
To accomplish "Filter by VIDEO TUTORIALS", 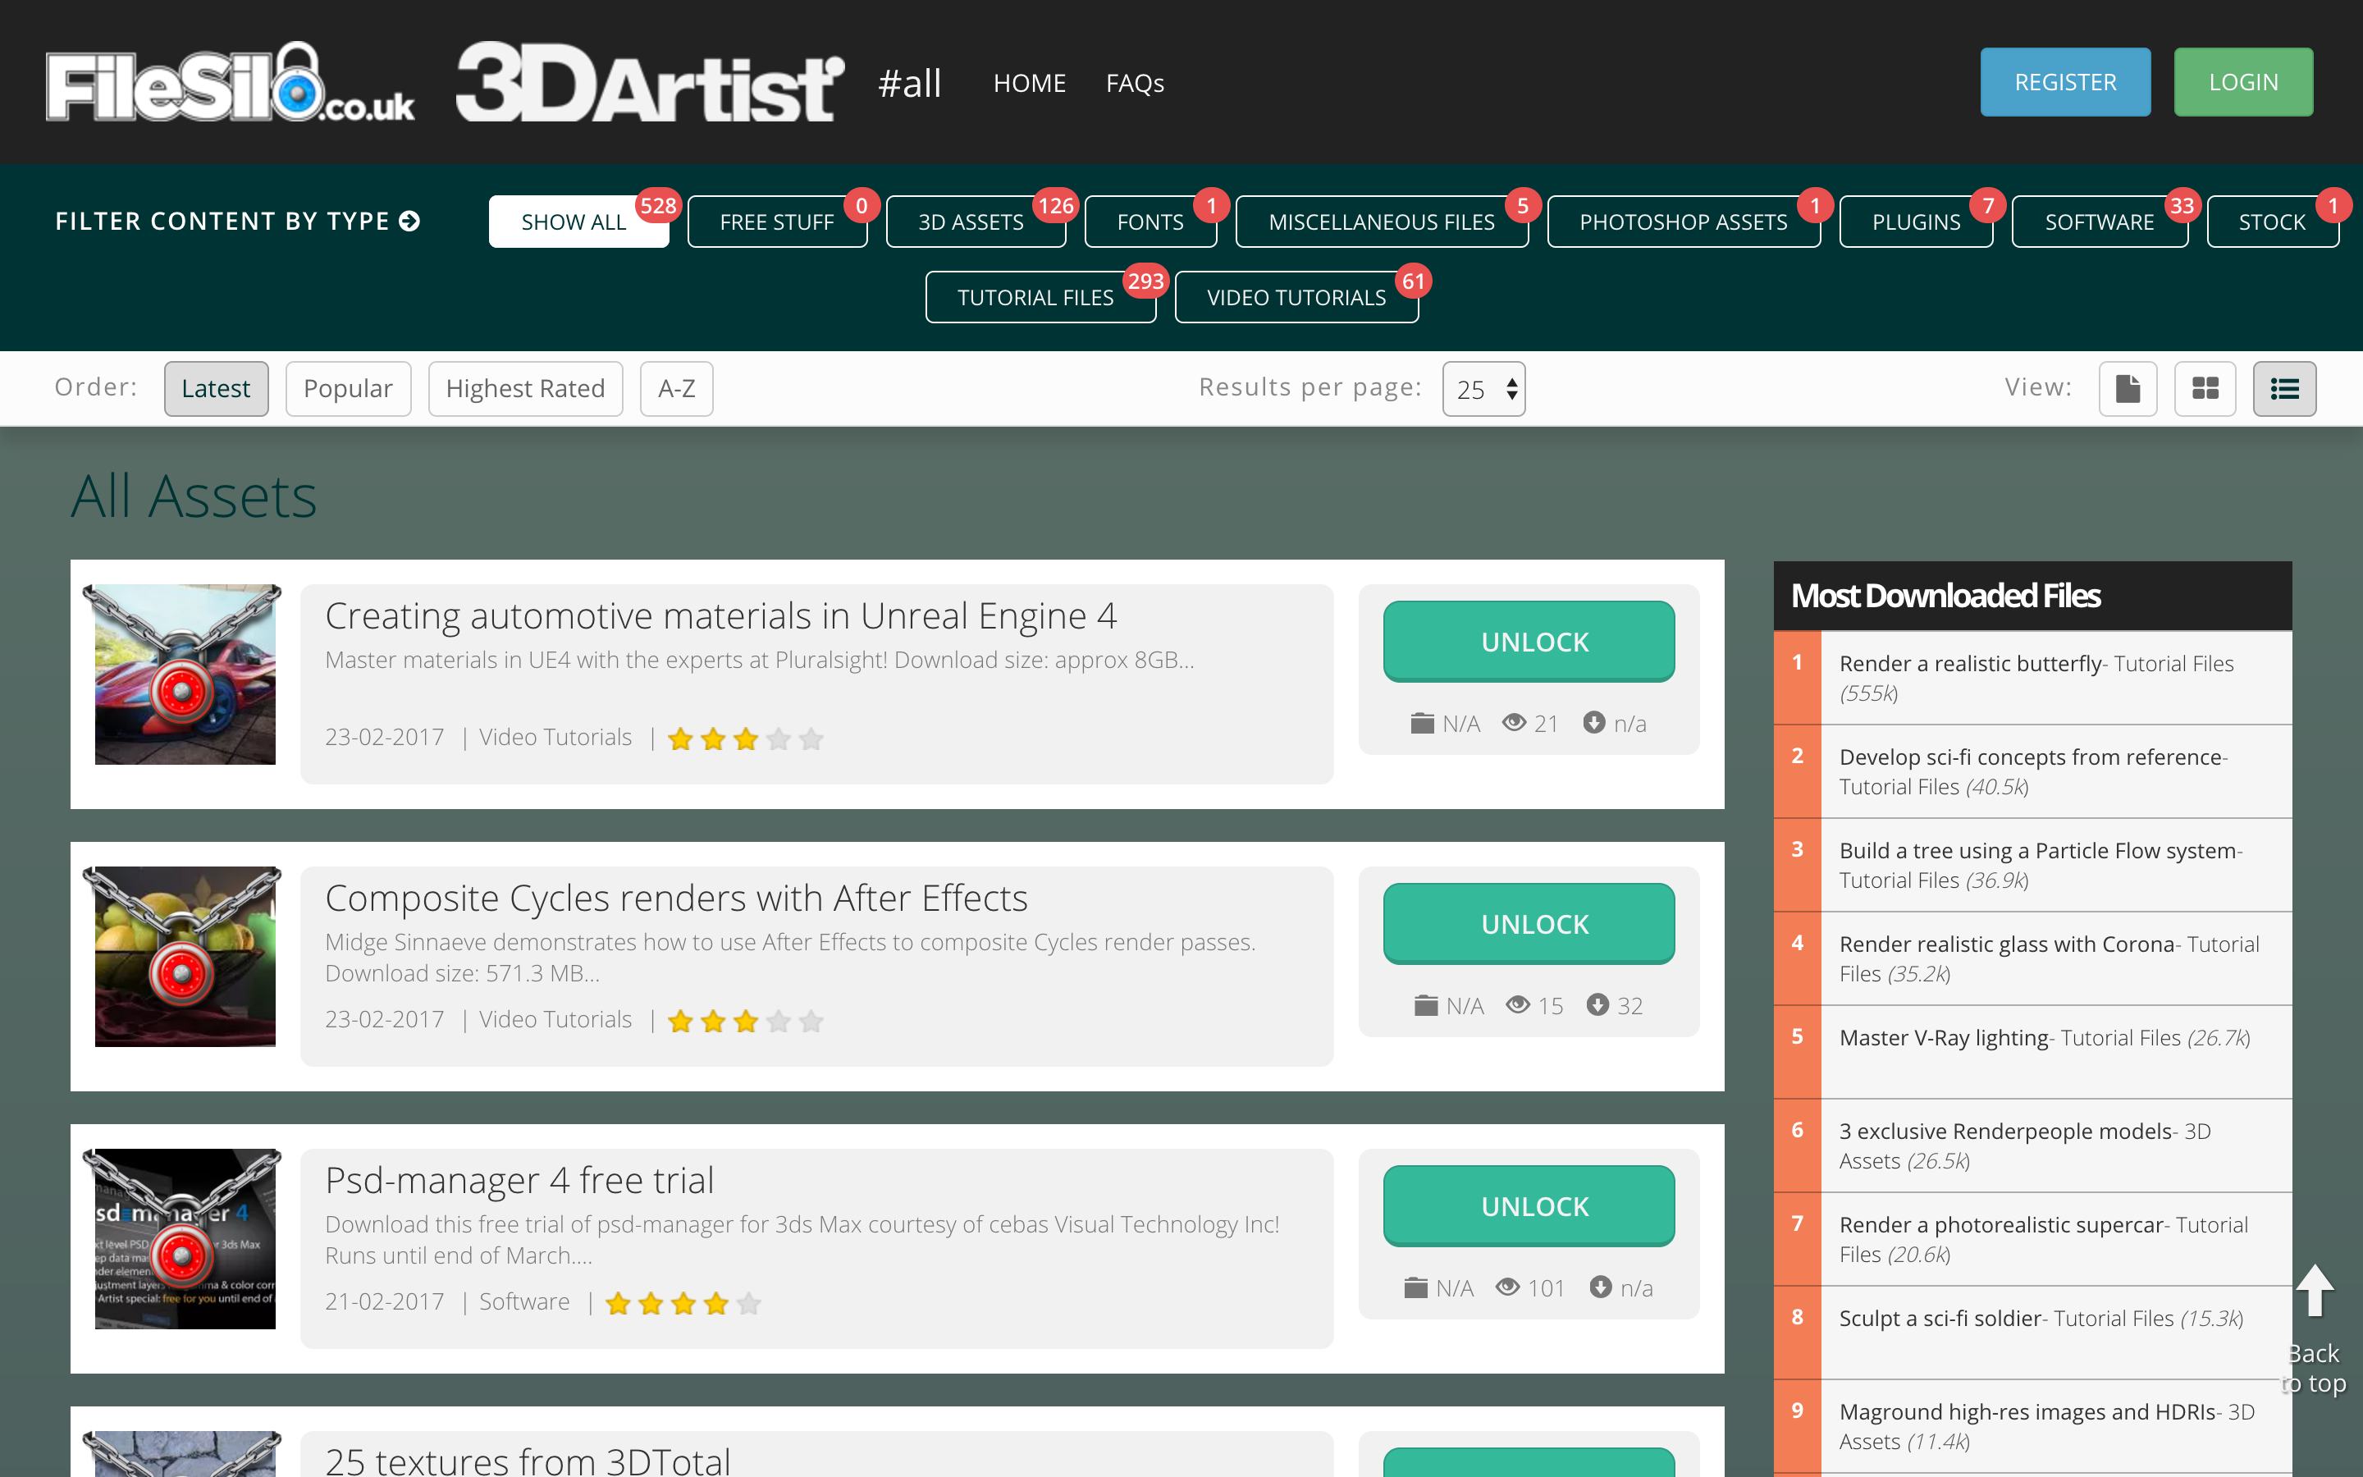I will tap(1296, 297).
